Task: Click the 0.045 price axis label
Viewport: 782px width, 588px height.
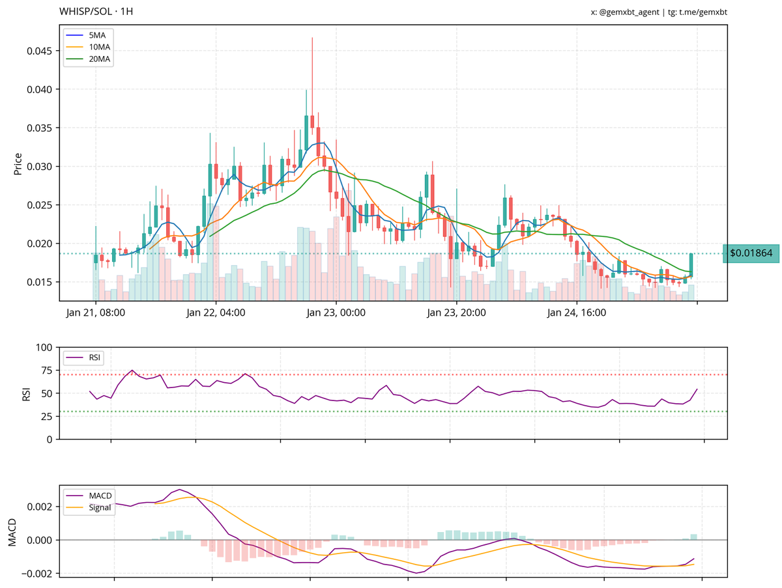Action: pos(40,51)
